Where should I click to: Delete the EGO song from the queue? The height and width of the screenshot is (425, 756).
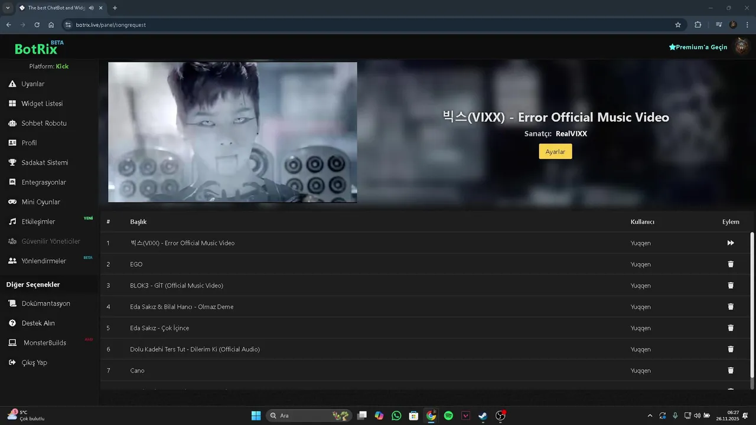click(731, 264)
